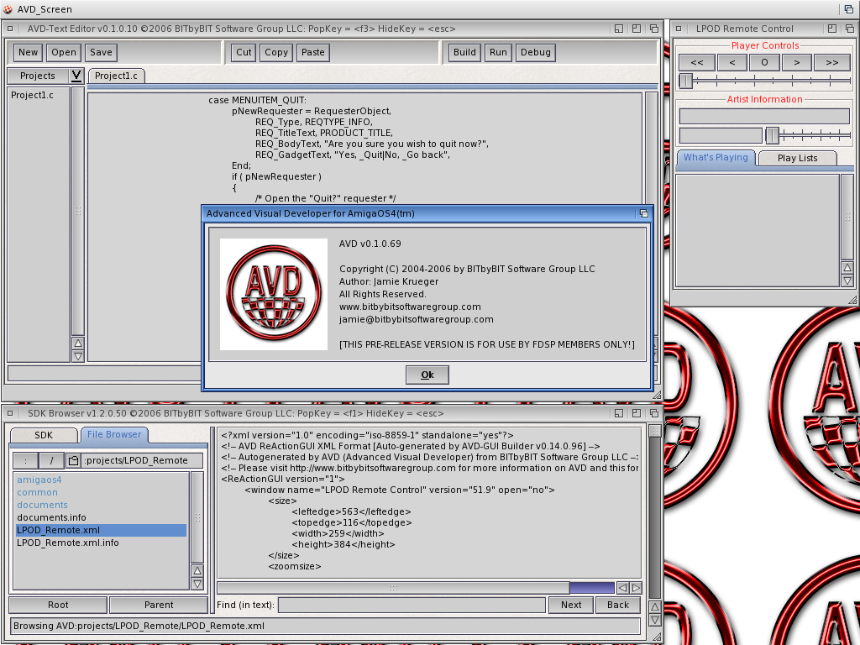Go to the Parent directory
860x645 pixels.
158,605
